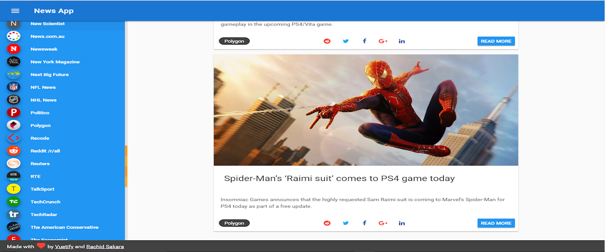Select Politico source label
The height and width of the screenshot is (252, 605).
(40, 112)
